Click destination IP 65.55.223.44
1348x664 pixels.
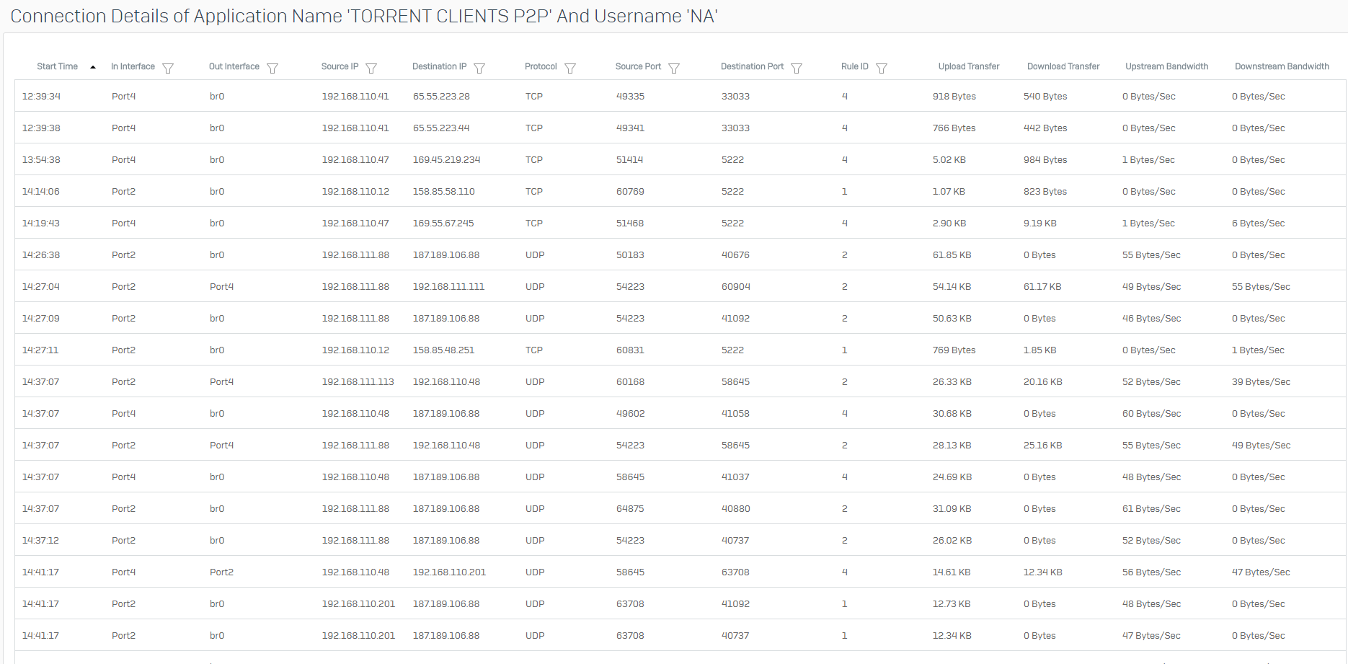[441, 128]
